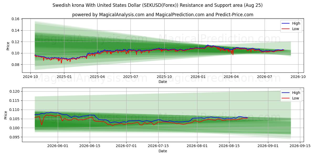Click the '2026-07-01' x-axis tick label
Viewport: 315px width, 157px height.
click(127, 146)
